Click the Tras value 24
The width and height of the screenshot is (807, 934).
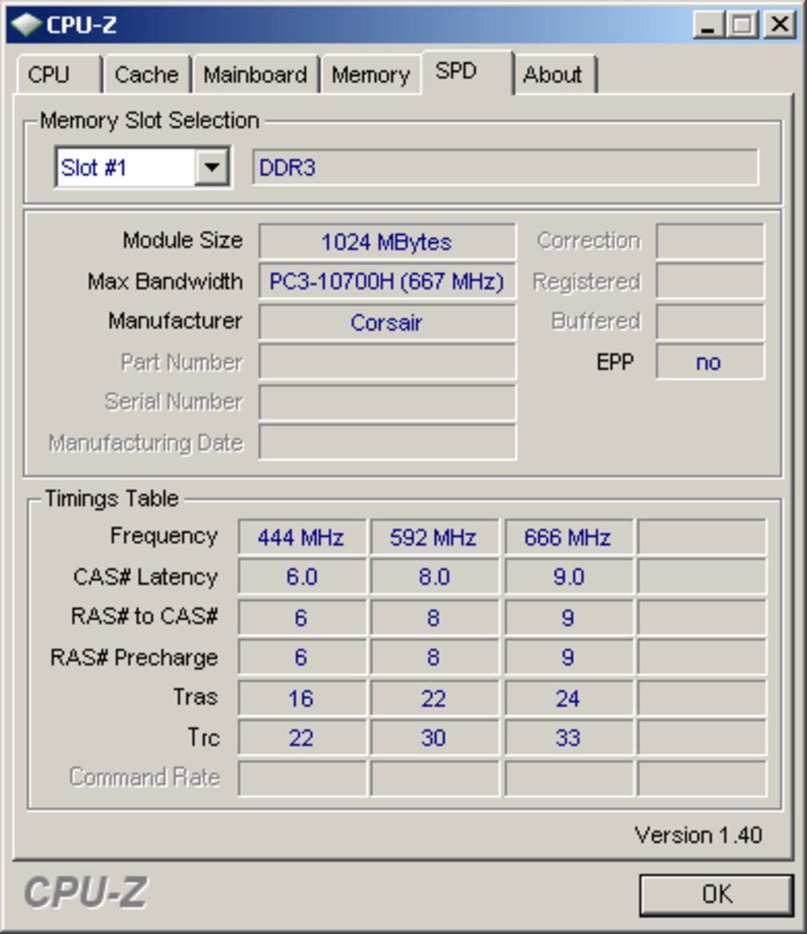pos(568,698)
